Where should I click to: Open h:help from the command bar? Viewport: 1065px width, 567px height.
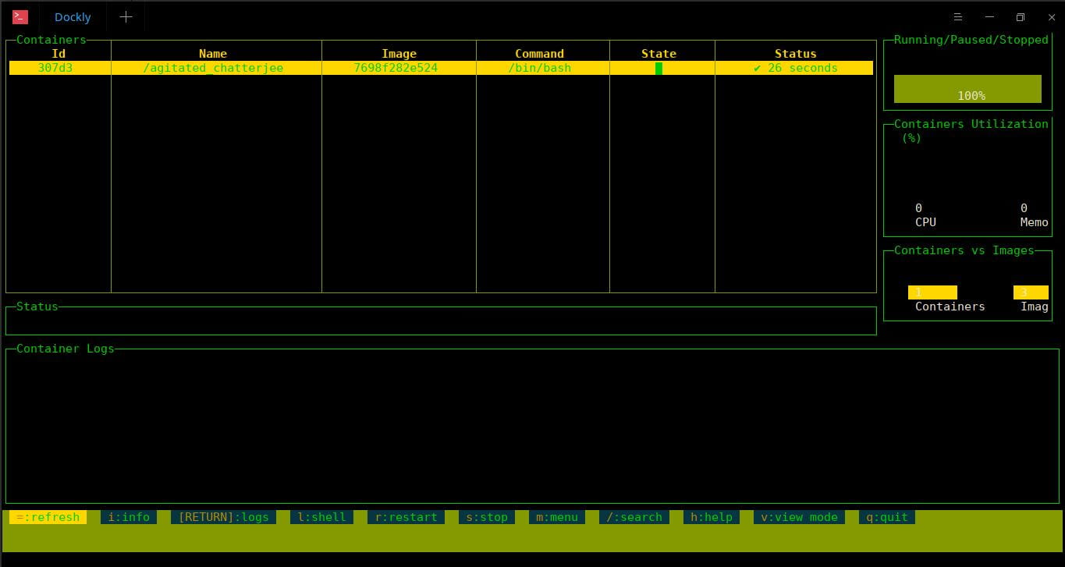pyautogui.click(x=712, y=517)
